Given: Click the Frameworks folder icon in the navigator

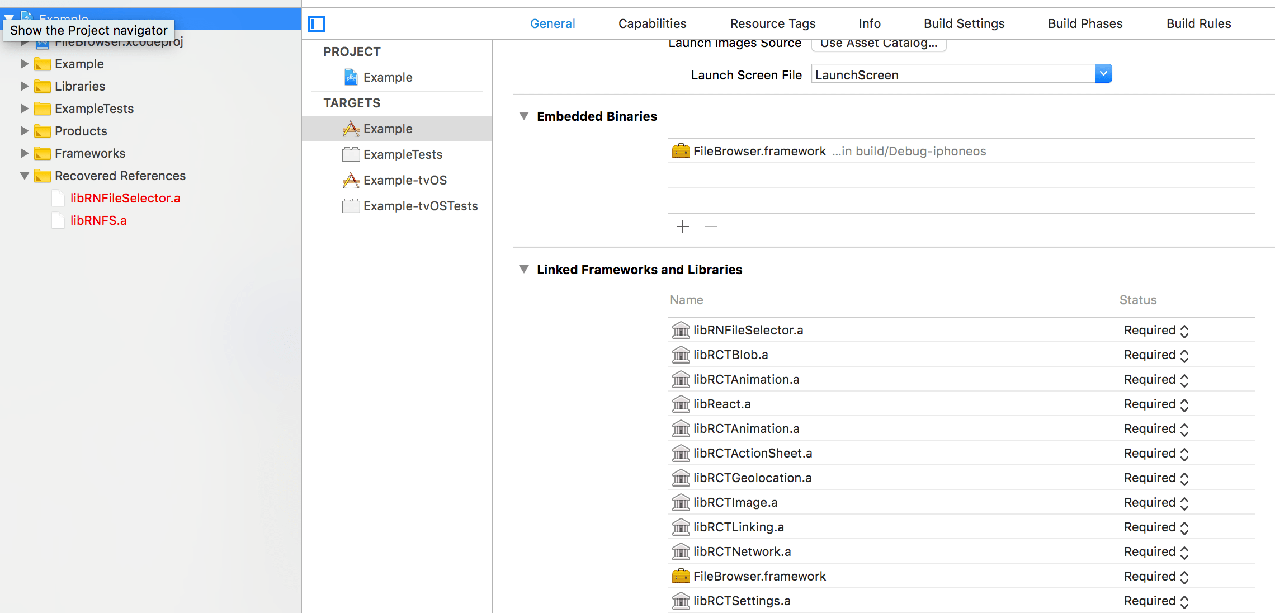Looking at the screenshot, I should [x=43, y=153].
